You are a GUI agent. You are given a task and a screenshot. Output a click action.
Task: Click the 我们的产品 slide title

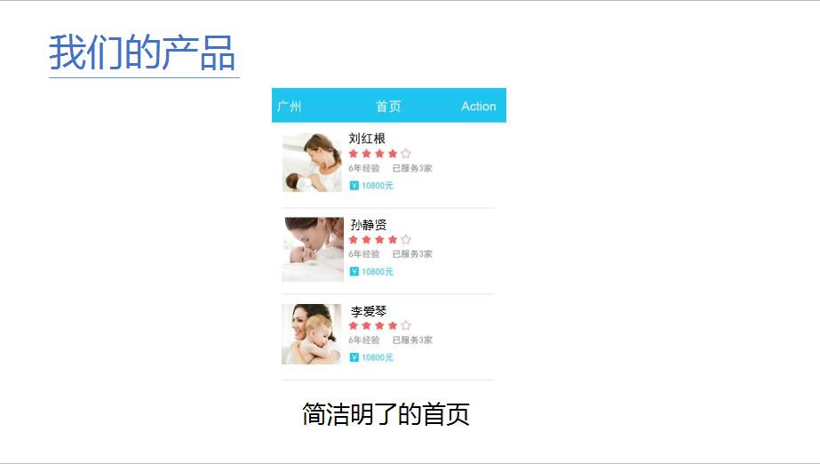pyautogui.click(x=142, y=52)
